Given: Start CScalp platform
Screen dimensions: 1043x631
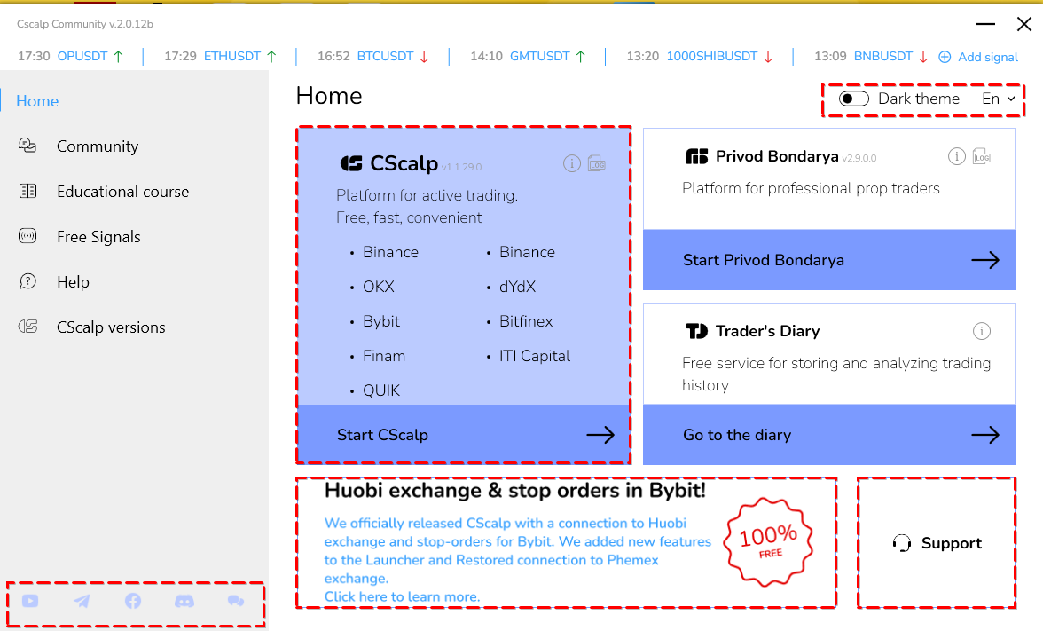Looking at the screenshot, I should (464, 435).
